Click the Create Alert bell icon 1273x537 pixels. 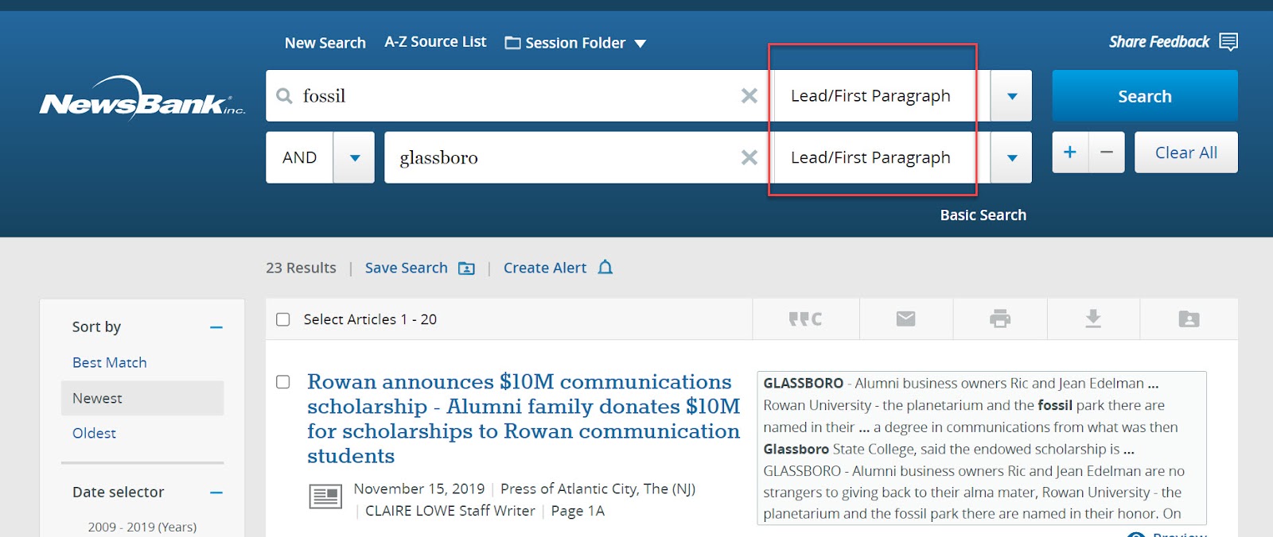605,268
